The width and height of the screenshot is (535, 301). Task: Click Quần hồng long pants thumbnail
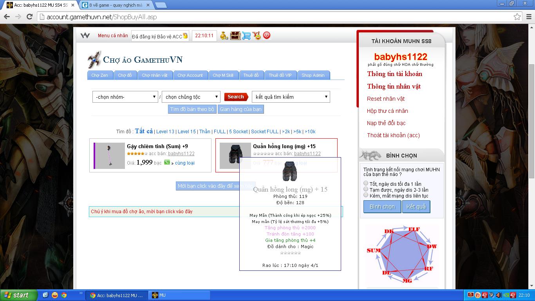tap(235, 156)
